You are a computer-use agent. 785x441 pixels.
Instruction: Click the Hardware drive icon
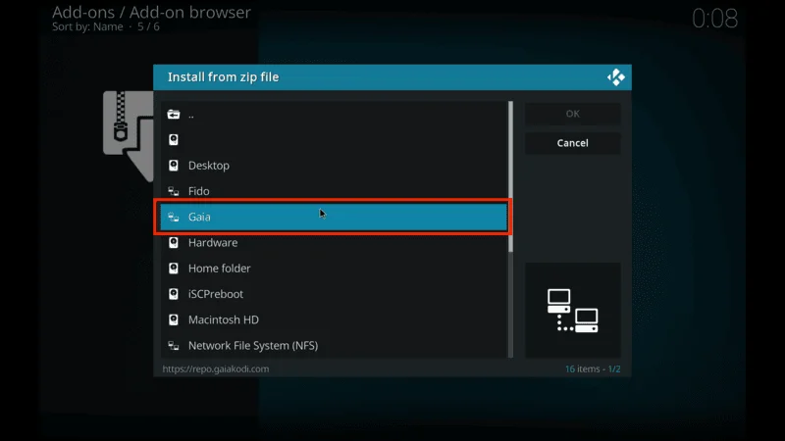pos(174,242)
